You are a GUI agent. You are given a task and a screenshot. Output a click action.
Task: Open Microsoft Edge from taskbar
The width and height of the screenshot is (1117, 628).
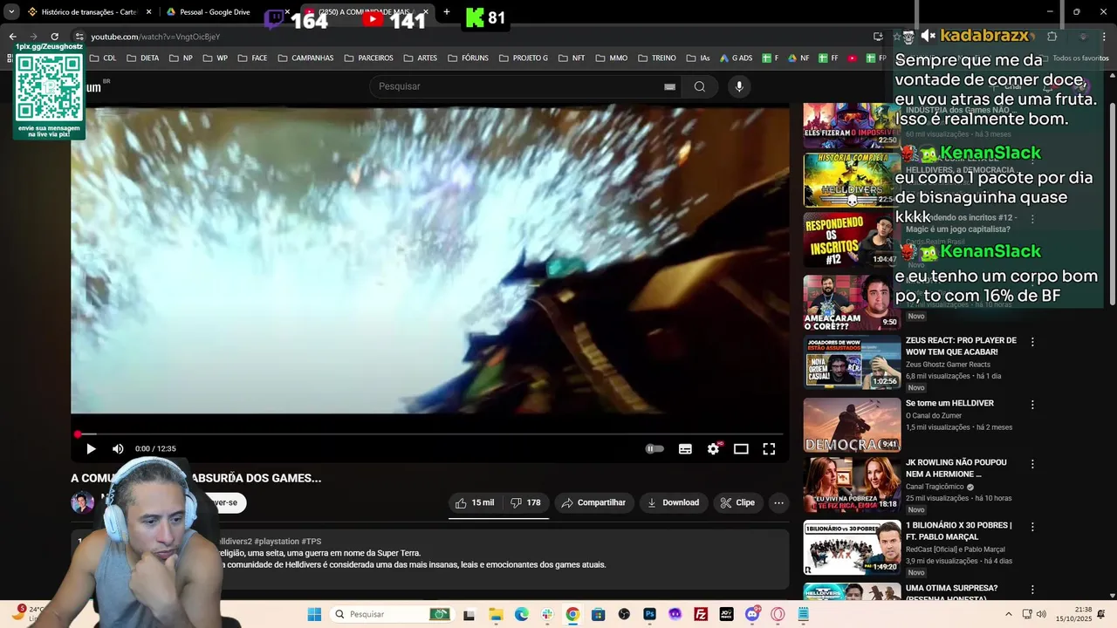click(x=521, y=615)
